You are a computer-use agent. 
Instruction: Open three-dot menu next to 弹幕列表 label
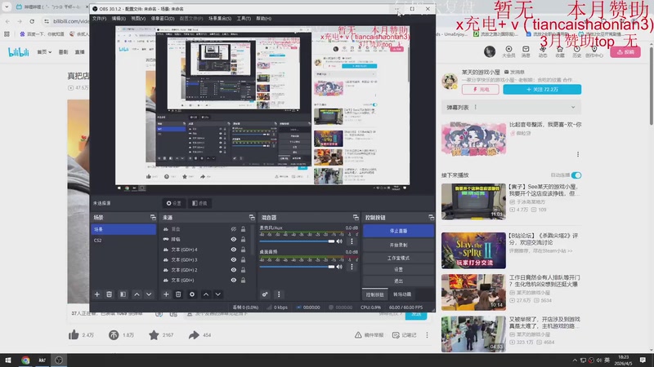pyautogui.click(x=475, y=108)
